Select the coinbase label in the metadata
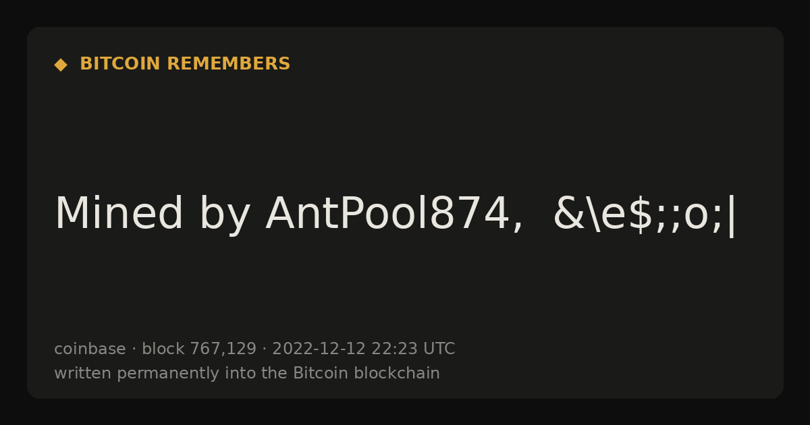The width and height of the screenshot is (810, 425). tap(90, 349)
